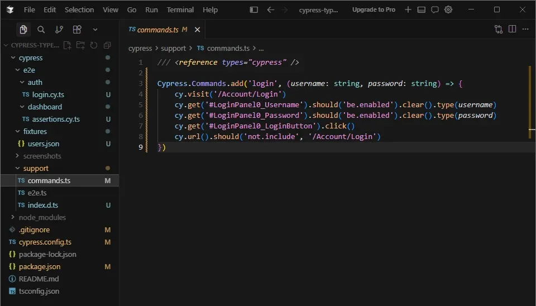536x306 pixels.
Task: Open the Explorer view icon
Action: click(23, 30)
